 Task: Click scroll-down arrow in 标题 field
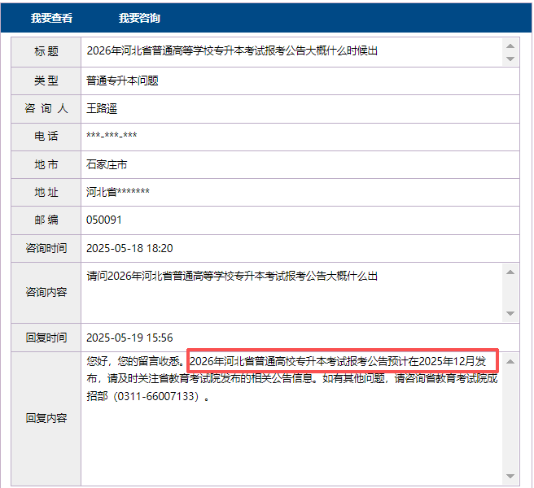(510, 59)
